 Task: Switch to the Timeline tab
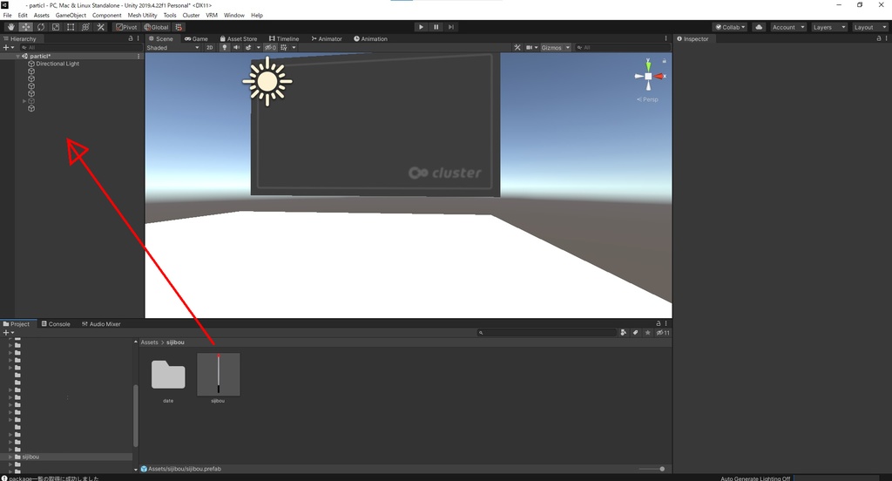284,38
